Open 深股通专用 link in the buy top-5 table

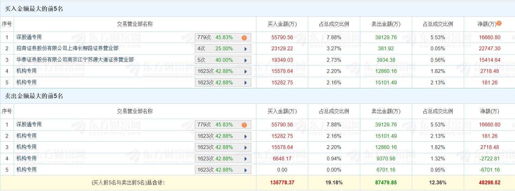[x=29, y=37]
